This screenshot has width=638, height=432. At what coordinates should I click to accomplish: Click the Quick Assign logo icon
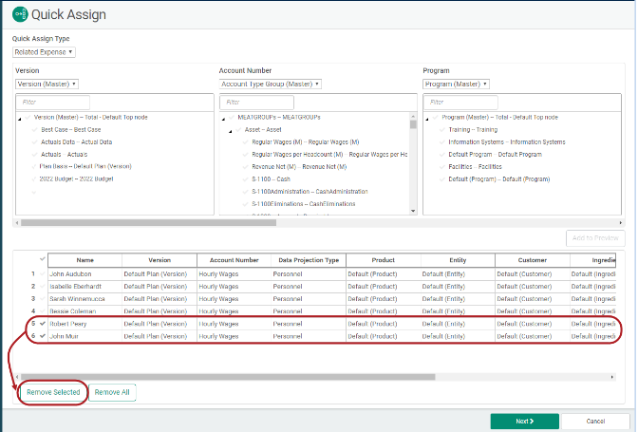[x=20, y=14]
